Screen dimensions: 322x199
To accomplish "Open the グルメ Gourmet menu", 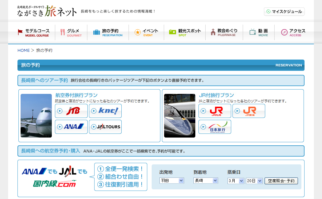I will (71, 32).
